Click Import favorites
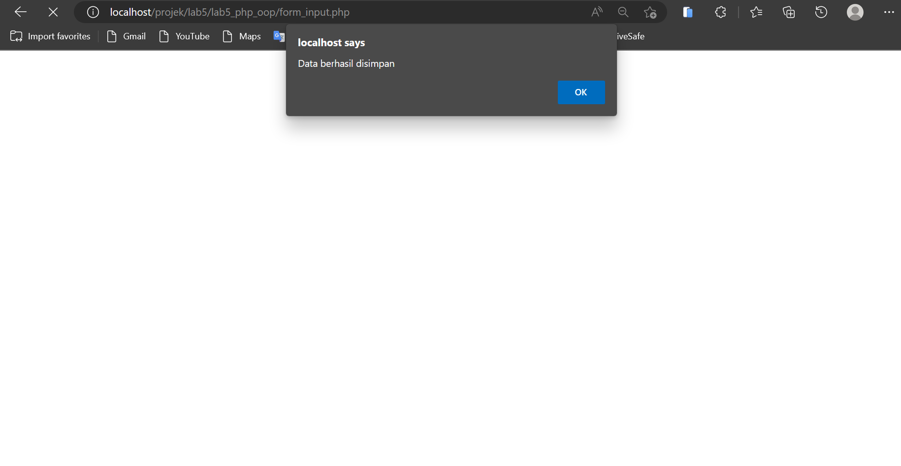The image size is (901, 466). click(x=50, y=36)
